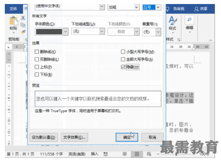Switch to Print Layout view icon

click(x=137, y=154)
